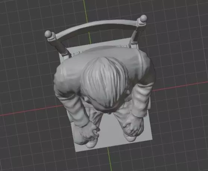Screen dimensions: 208x171
Task: Click the right ball finial of chair
Action: (143, 18)
